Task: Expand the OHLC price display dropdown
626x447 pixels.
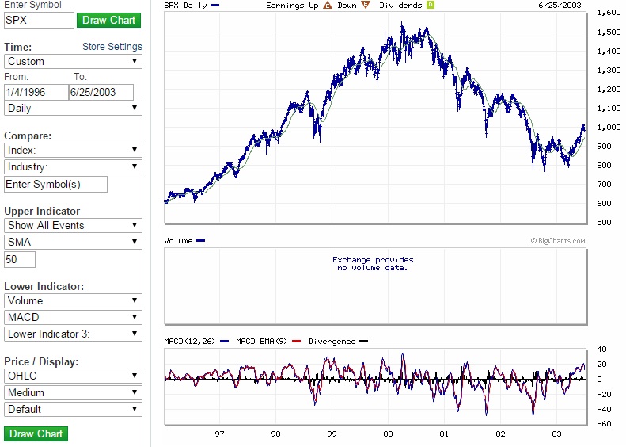Action: coord(73,376)
